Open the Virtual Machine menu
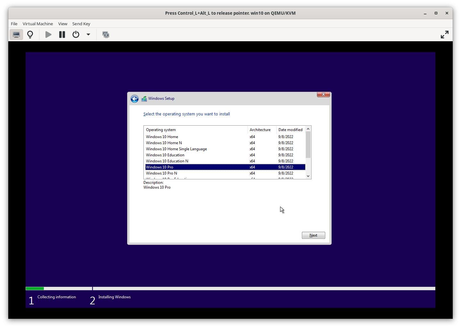 (38, 24)
